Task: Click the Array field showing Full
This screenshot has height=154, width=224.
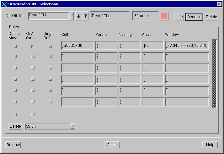Action: [x=153, y=46]
